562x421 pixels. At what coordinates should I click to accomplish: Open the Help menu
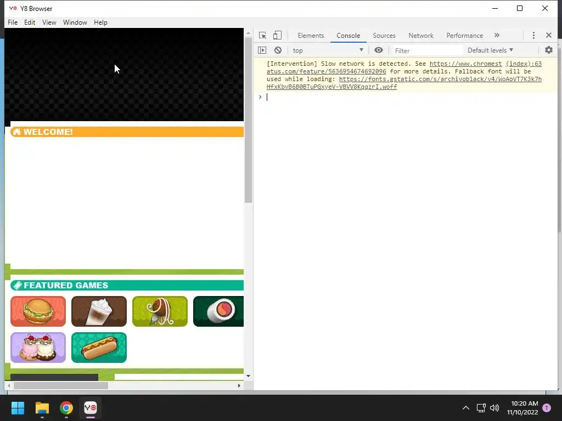(x=100, y=22)
